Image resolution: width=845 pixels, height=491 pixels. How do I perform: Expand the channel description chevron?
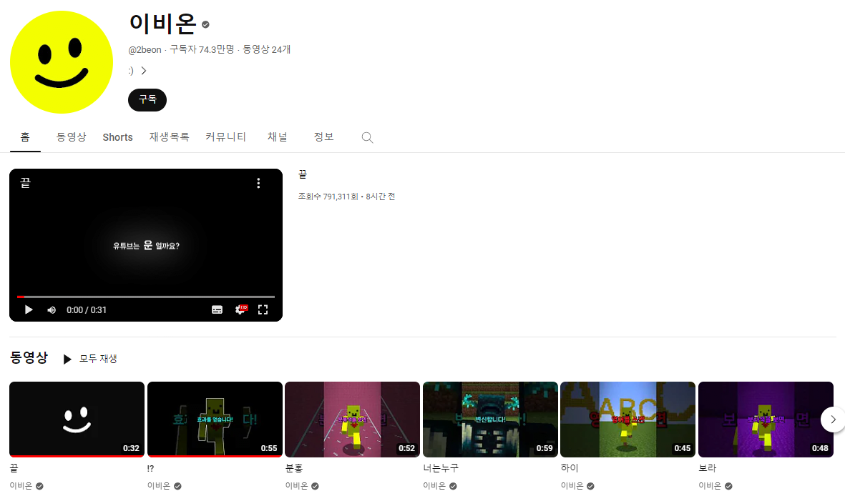point(143,71)
